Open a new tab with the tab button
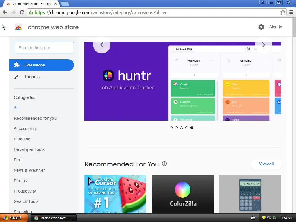The image size is (296, 222). pyautogui.click(x=65, y=3)
